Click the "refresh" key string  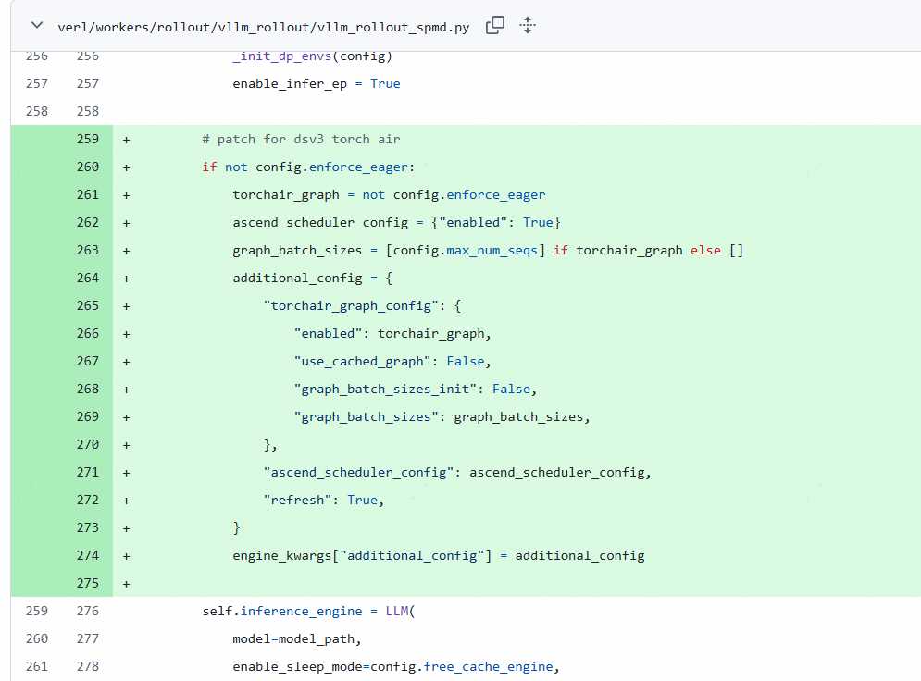pos(296,501)
